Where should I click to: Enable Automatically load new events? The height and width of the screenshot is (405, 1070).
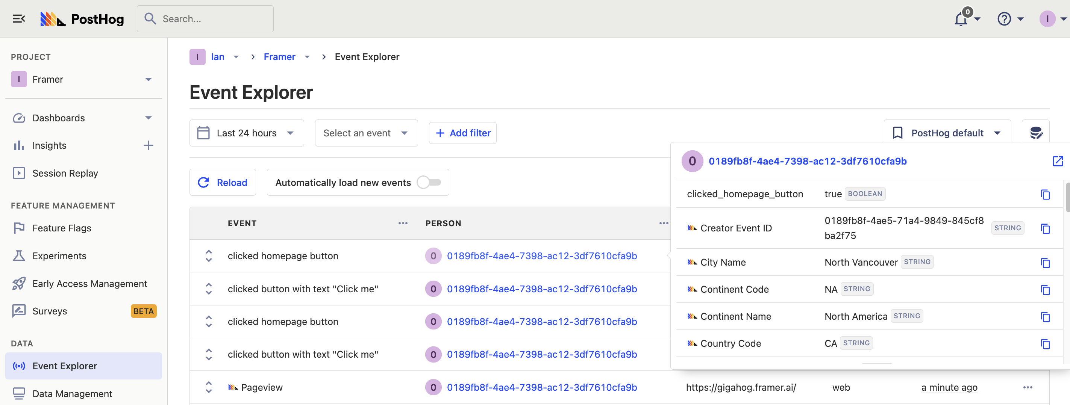[429, 182]
